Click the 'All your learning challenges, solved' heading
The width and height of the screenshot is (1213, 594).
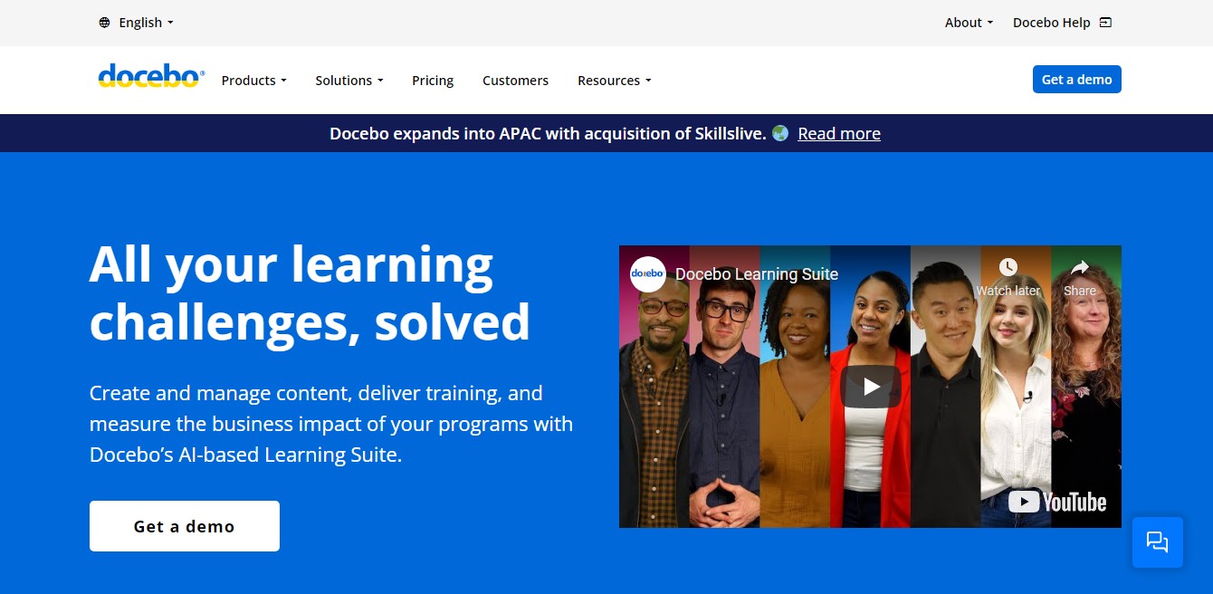(310, 292)
